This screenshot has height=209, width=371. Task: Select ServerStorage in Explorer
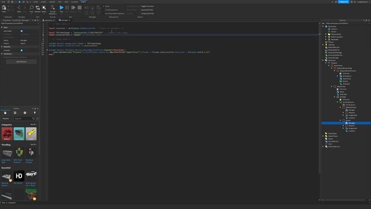click(x=333, y=58)
